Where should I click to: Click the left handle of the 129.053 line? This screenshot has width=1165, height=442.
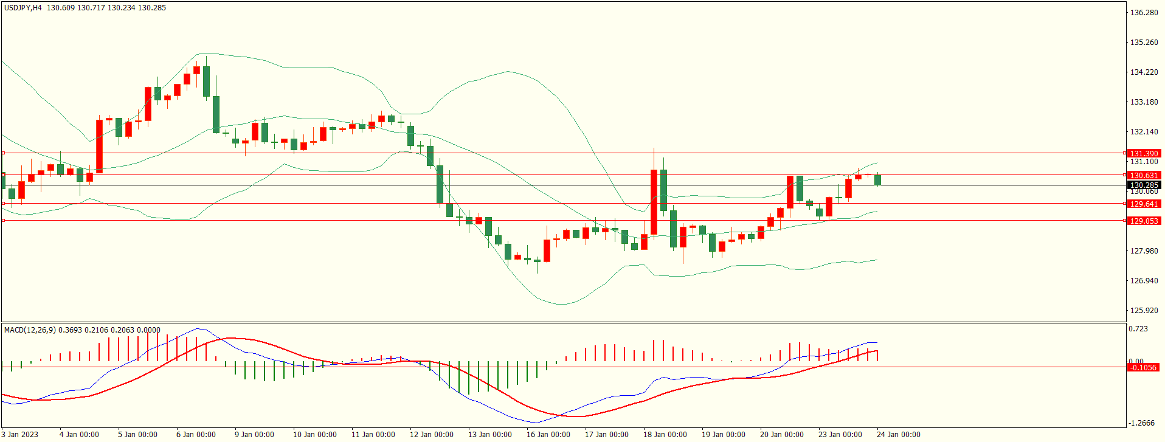(3, 221)
